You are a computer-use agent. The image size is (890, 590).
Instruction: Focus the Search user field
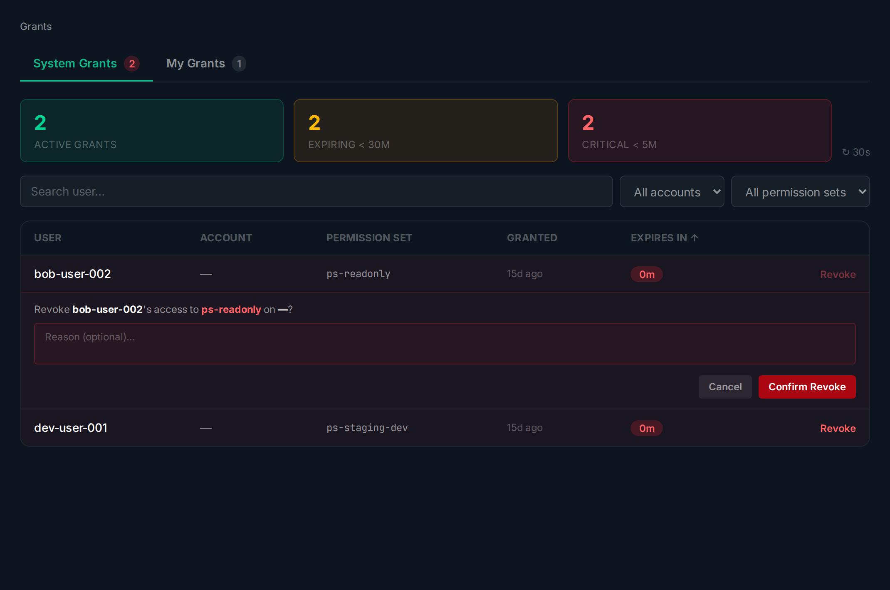coord(316,191)
